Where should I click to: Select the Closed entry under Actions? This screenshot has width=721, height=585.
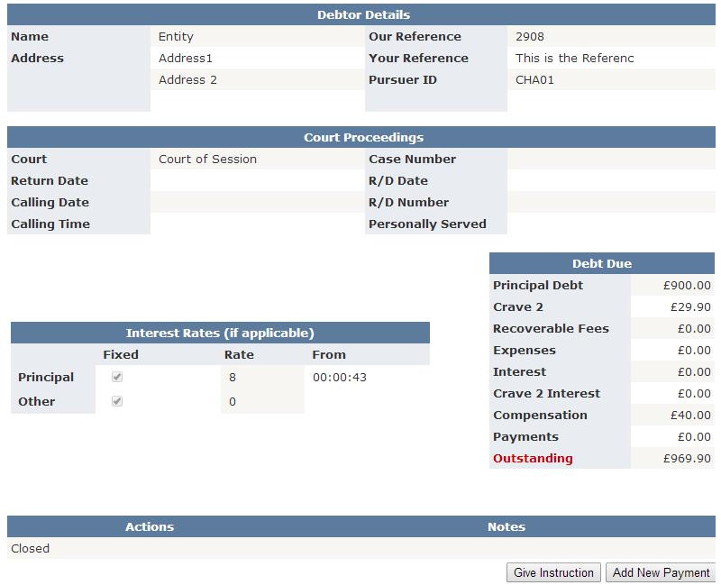(31, 549)
